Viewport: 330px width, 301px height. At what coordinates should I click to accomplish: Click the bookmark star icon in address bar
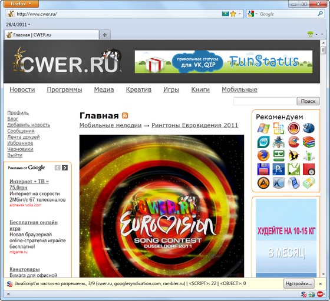click(233, 14)
